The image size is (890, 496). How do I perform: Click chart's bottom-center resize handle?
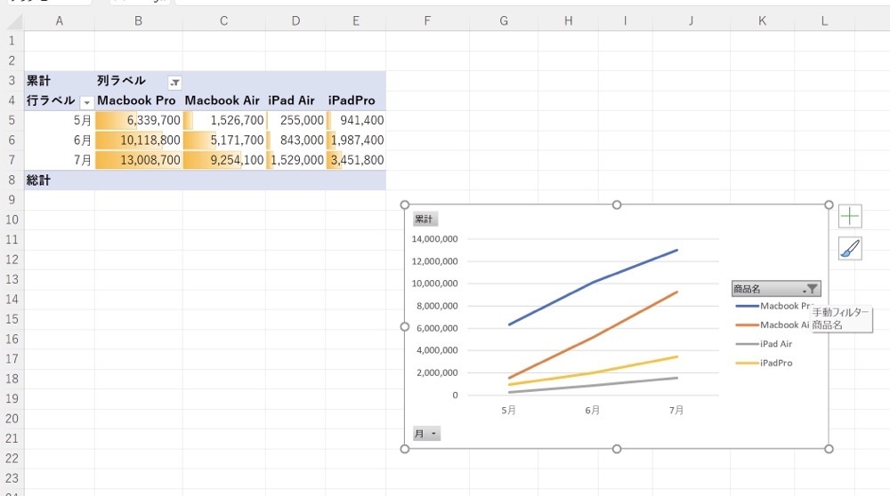pos(617,449)
